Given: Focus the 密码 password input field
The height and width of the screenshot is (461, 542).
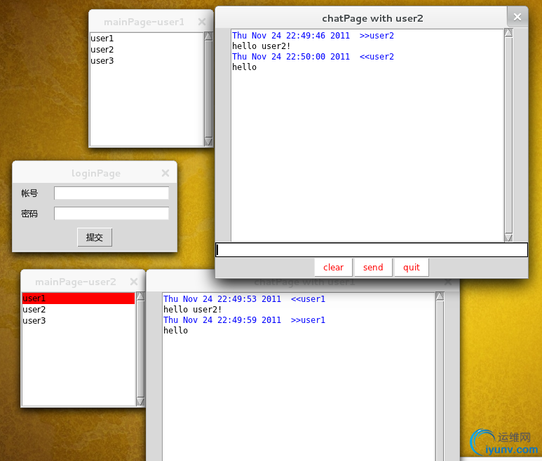Looking at the screenshot, I should click(111, 214).
